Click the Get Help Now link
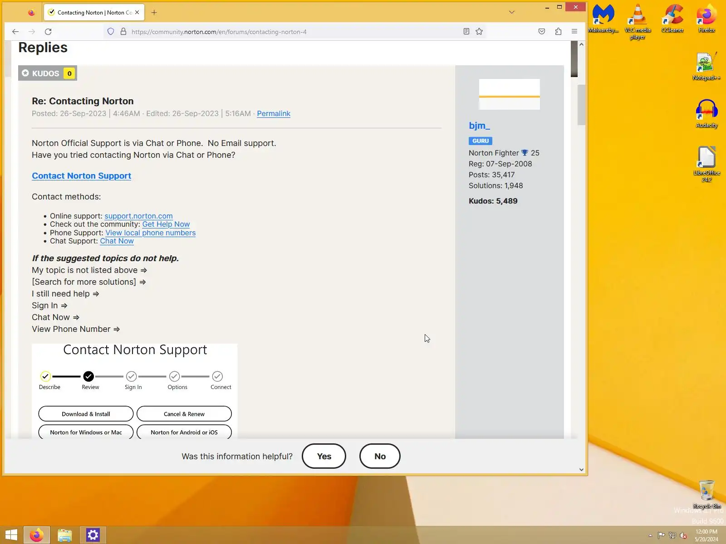 (166, 224)
